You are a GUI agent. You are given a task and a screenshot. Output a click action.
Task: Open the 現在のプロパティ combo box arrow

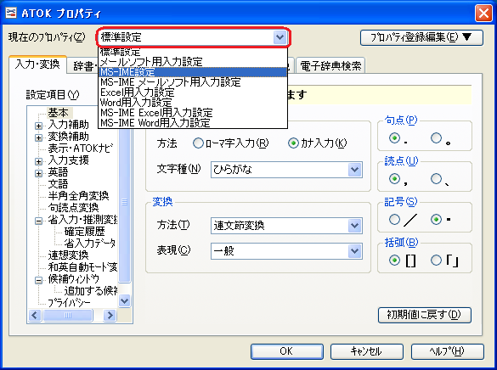click(x=280, y=37)
